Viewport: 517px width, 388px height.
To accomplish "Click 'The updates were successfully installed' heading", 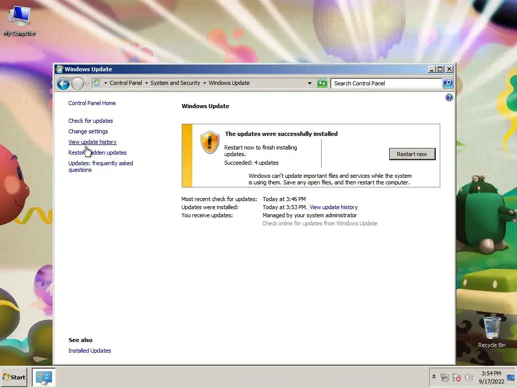I will pyautogui.click(x=281, y=134).
